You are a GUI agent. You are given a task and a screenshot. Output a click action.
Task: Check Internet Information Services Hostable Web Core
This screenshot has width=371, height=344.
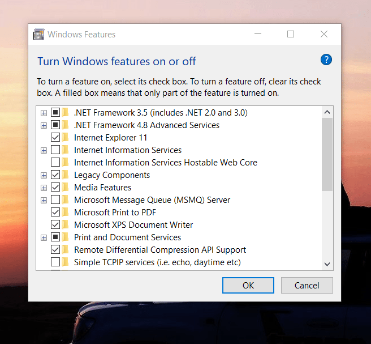pyautogui.click(x=55, y=163)
